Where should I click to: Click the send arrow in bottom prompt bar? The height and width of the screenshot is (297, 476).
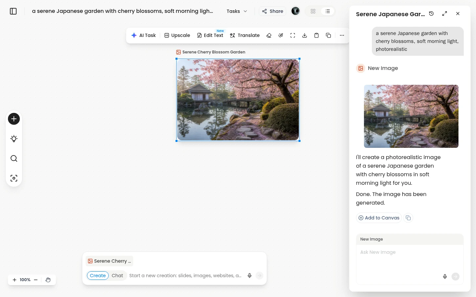[x=259, y=276]
